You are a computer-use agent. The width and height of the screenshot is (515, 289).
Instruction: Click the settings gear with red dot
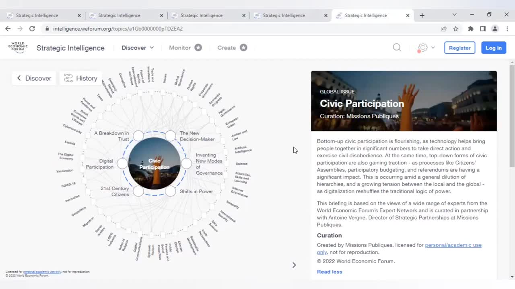pyautogui.click(x=422, y=48)
